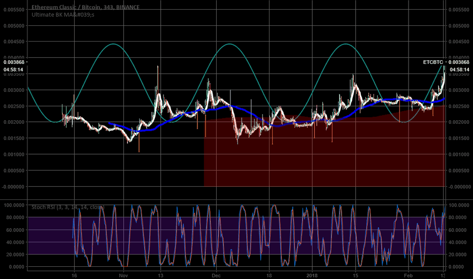473x279 pixels.
Task: Click the 16 date label on time axis
Action: [x=74, y=275]
